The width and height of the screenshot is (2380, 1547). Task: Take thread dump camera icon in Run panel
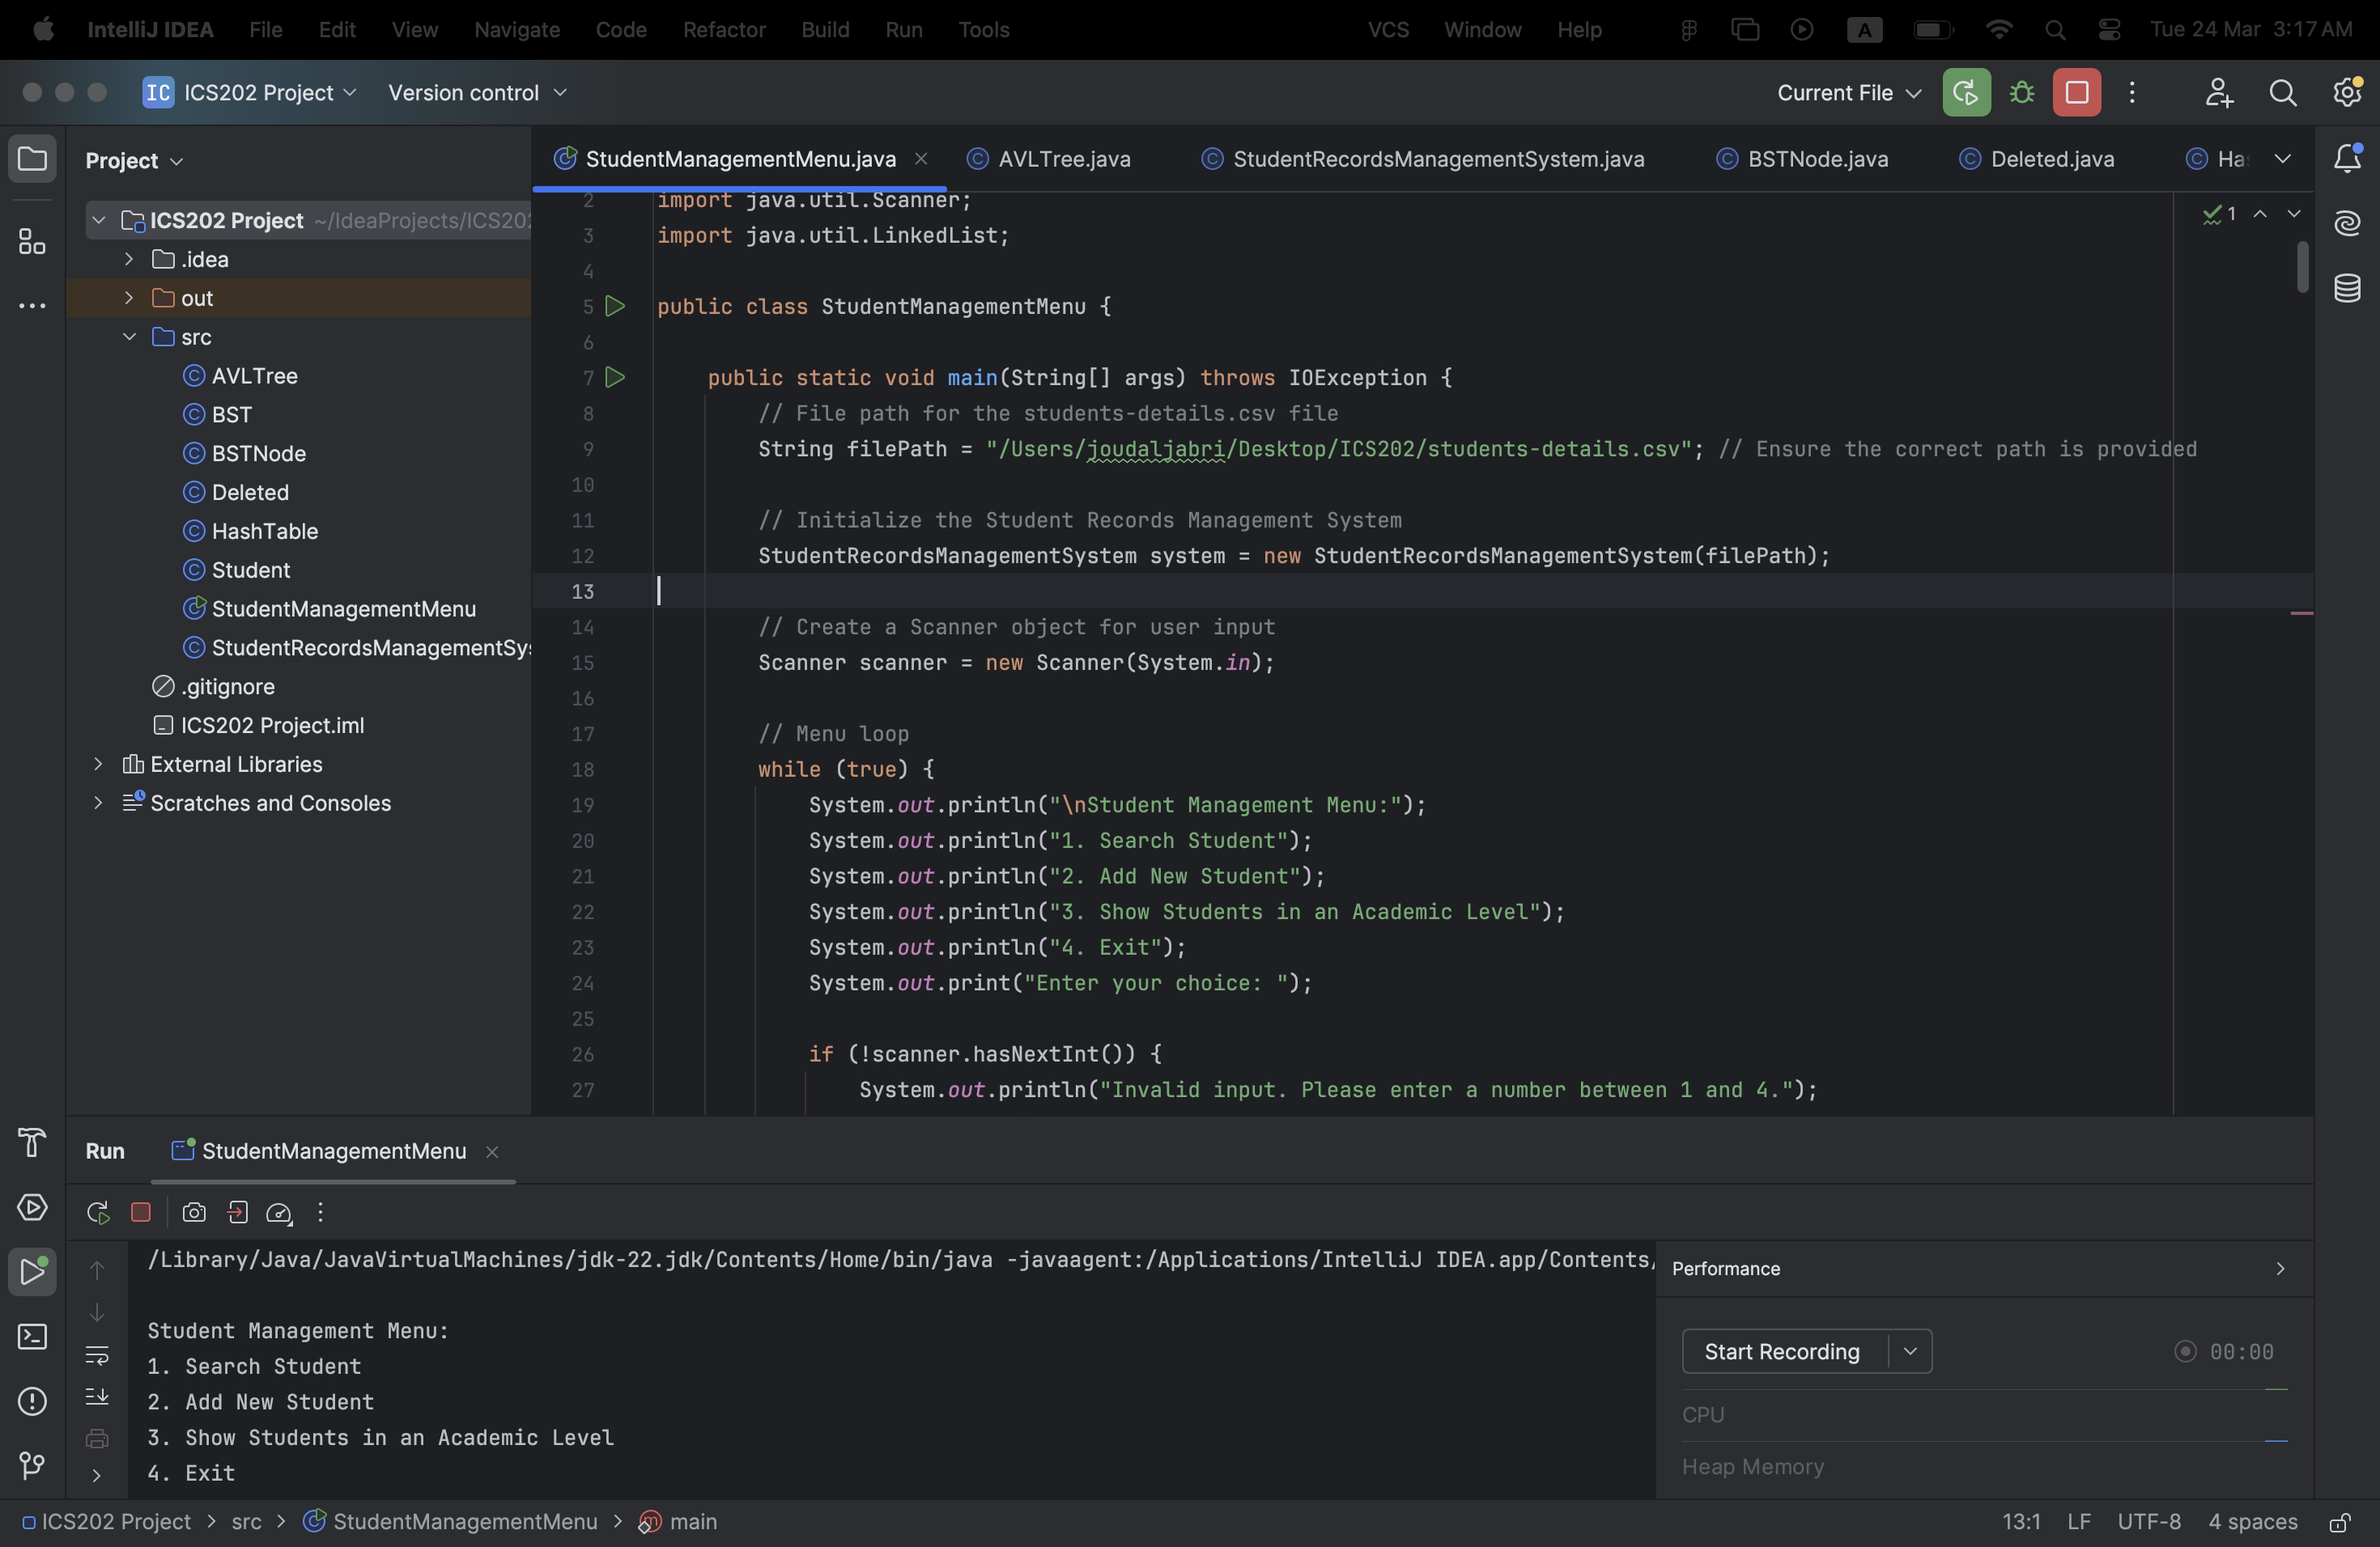click(x=194, y=1212)
